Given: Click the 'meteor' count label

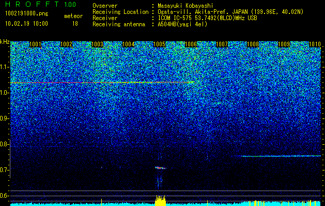Looking at the screenshot, I should click(73, 16).
